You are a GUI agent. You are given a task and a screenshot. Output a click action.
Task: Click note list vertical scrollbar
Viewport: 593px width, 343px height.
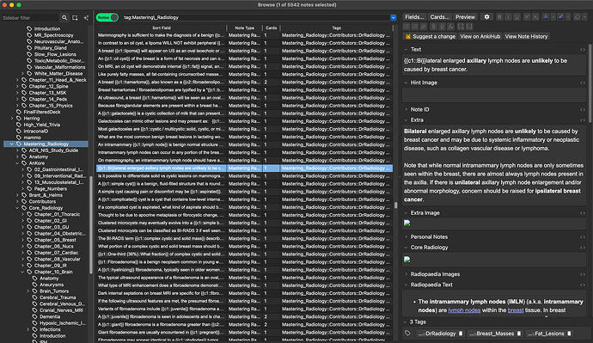click(395, 205)
